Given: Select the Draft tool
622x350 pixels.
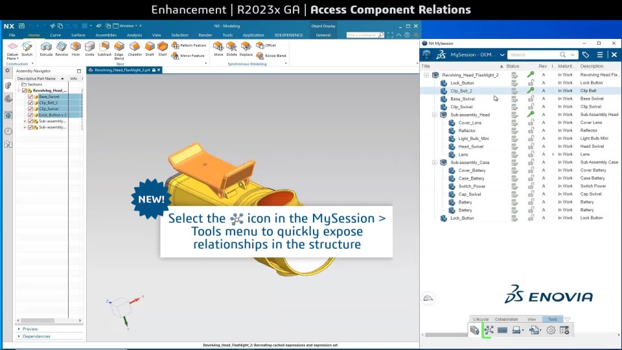Looking at the screenshot, I should point(150,49).
